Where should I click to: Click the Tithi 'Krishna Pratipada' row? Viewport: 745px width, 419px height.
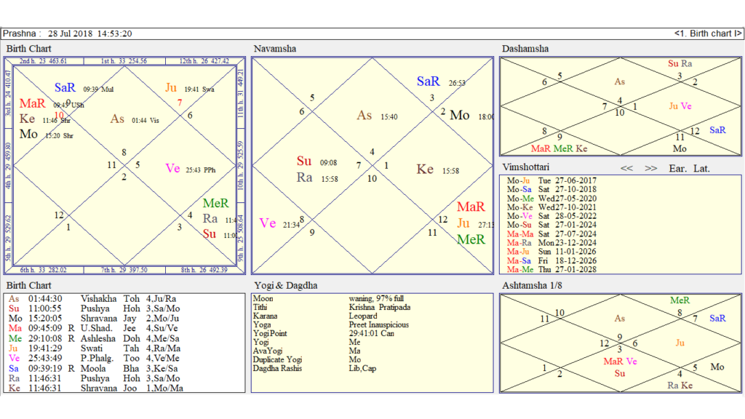tap(332, 308)
